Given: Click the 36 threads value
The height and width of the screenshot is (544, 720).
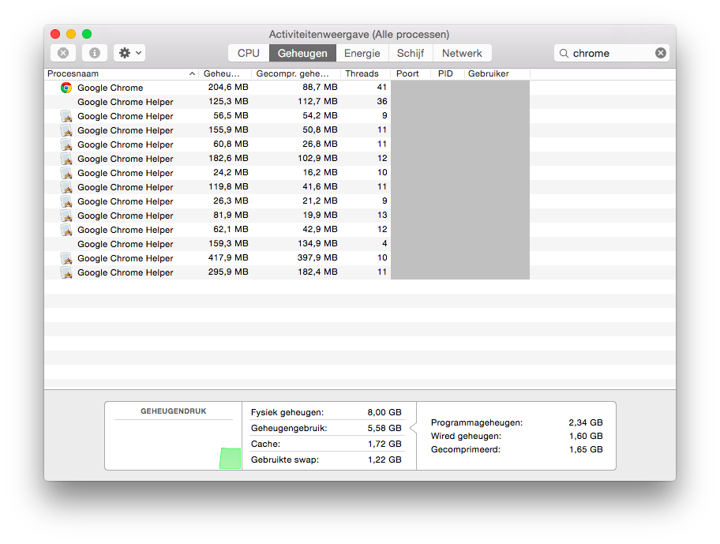Looking at the screenshot, I should point(382,101).
